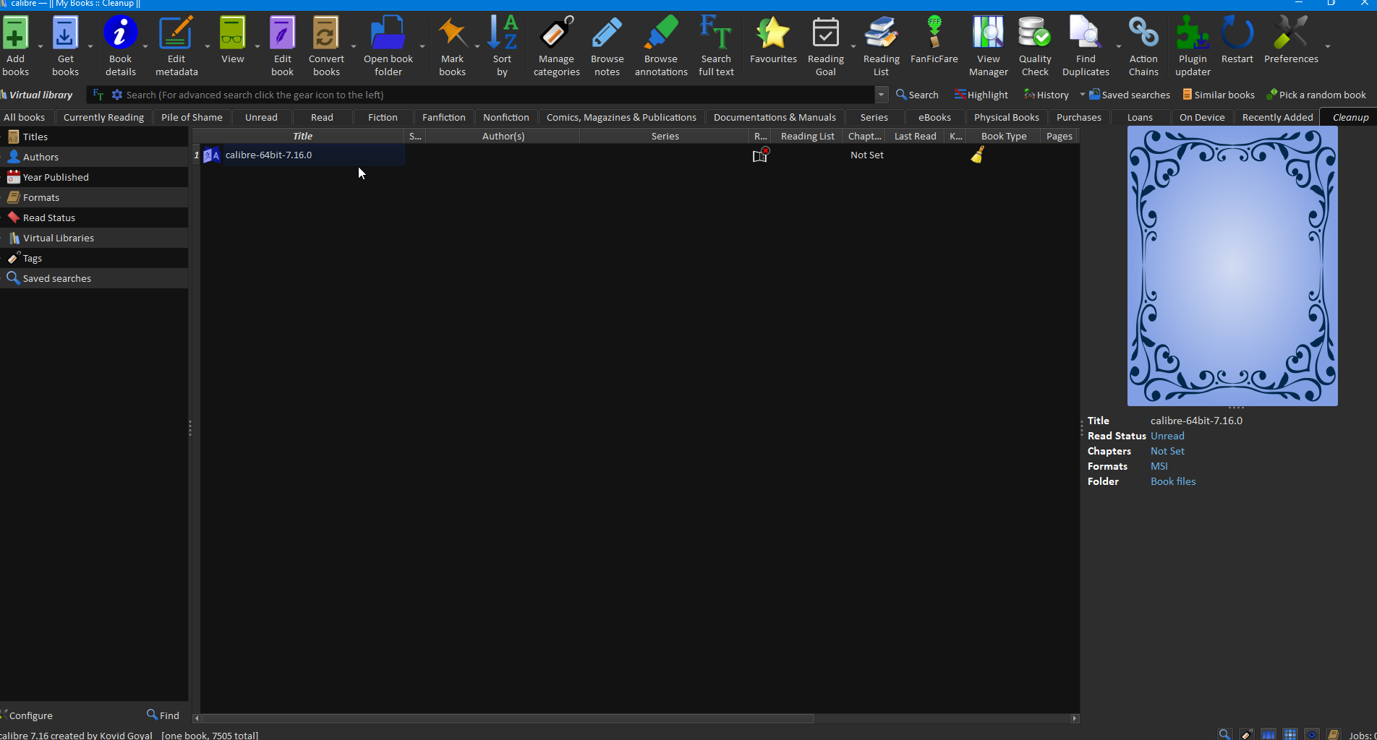
Task: Select the Fanfiction tab
Action: [444, 117]
